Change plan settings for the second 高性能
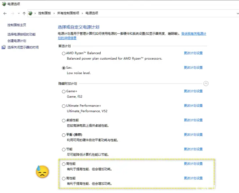The height and width of the screenshot is (193, 239). 193,178
